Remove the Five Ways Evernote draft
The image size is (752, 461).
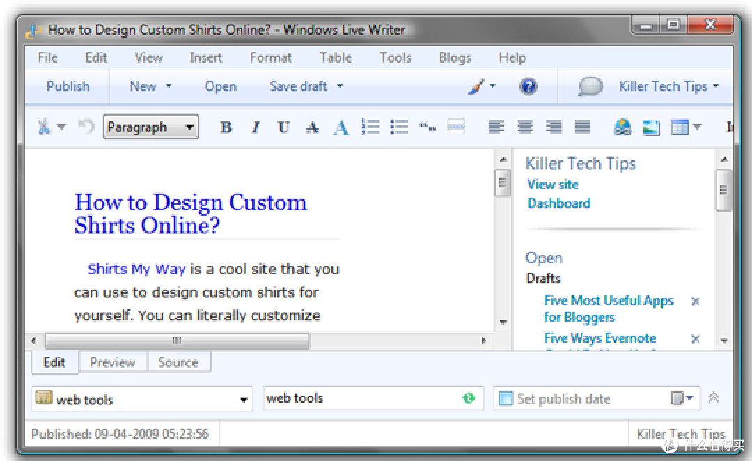tap(695, 338)
